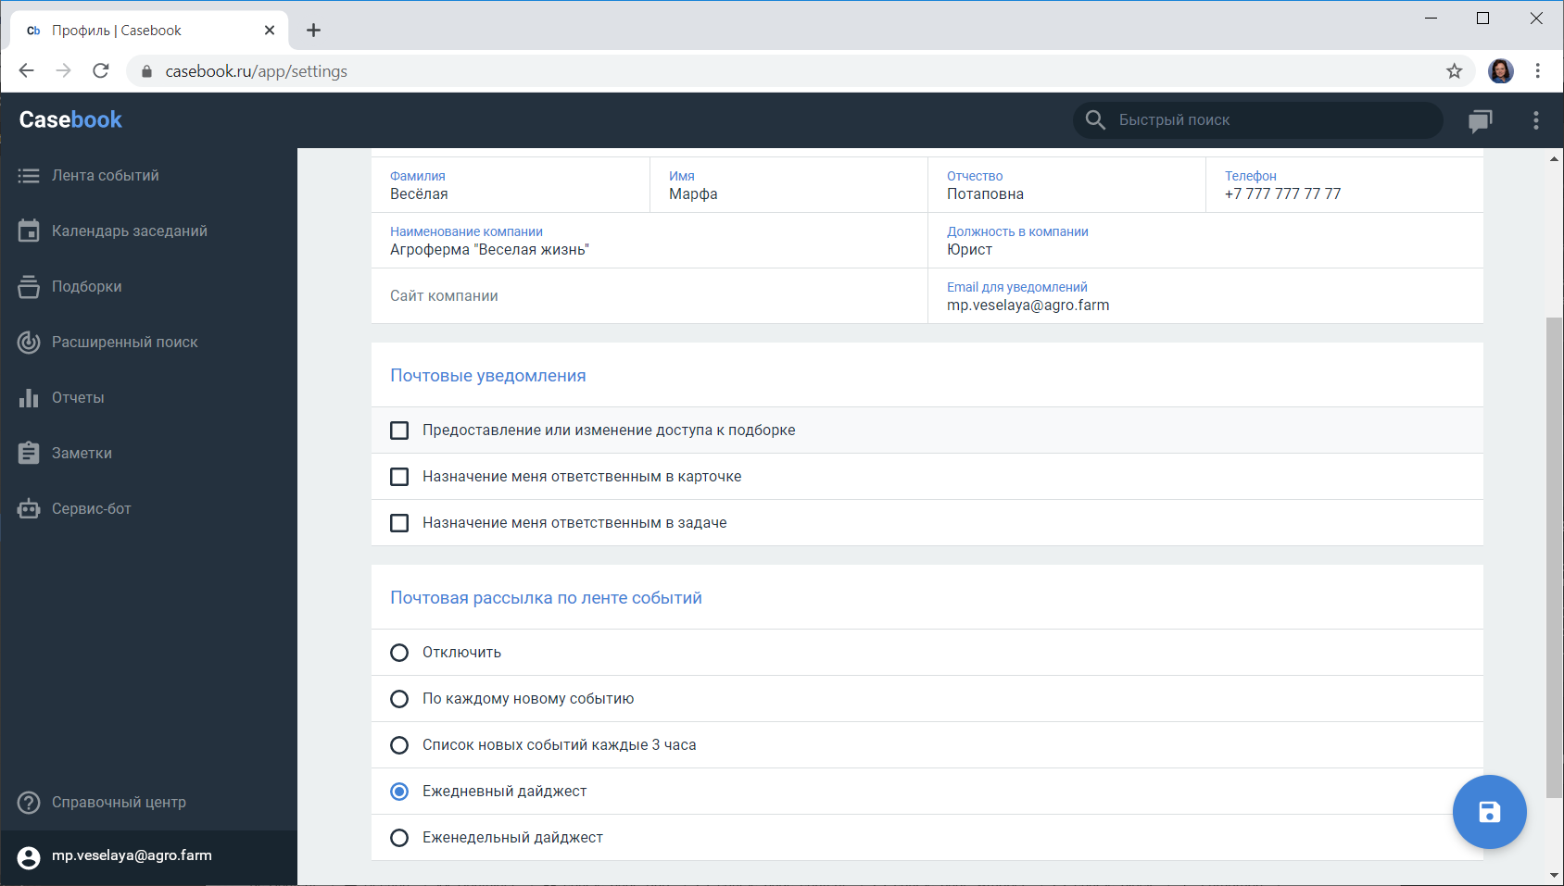The height and width of the screenshot is (886, 1564).
Task: Open Расширенный поиск menu item
Action: click(148, 343)
